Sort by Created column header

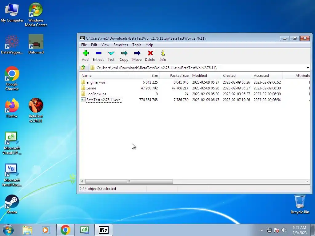[x=236, y=76]
